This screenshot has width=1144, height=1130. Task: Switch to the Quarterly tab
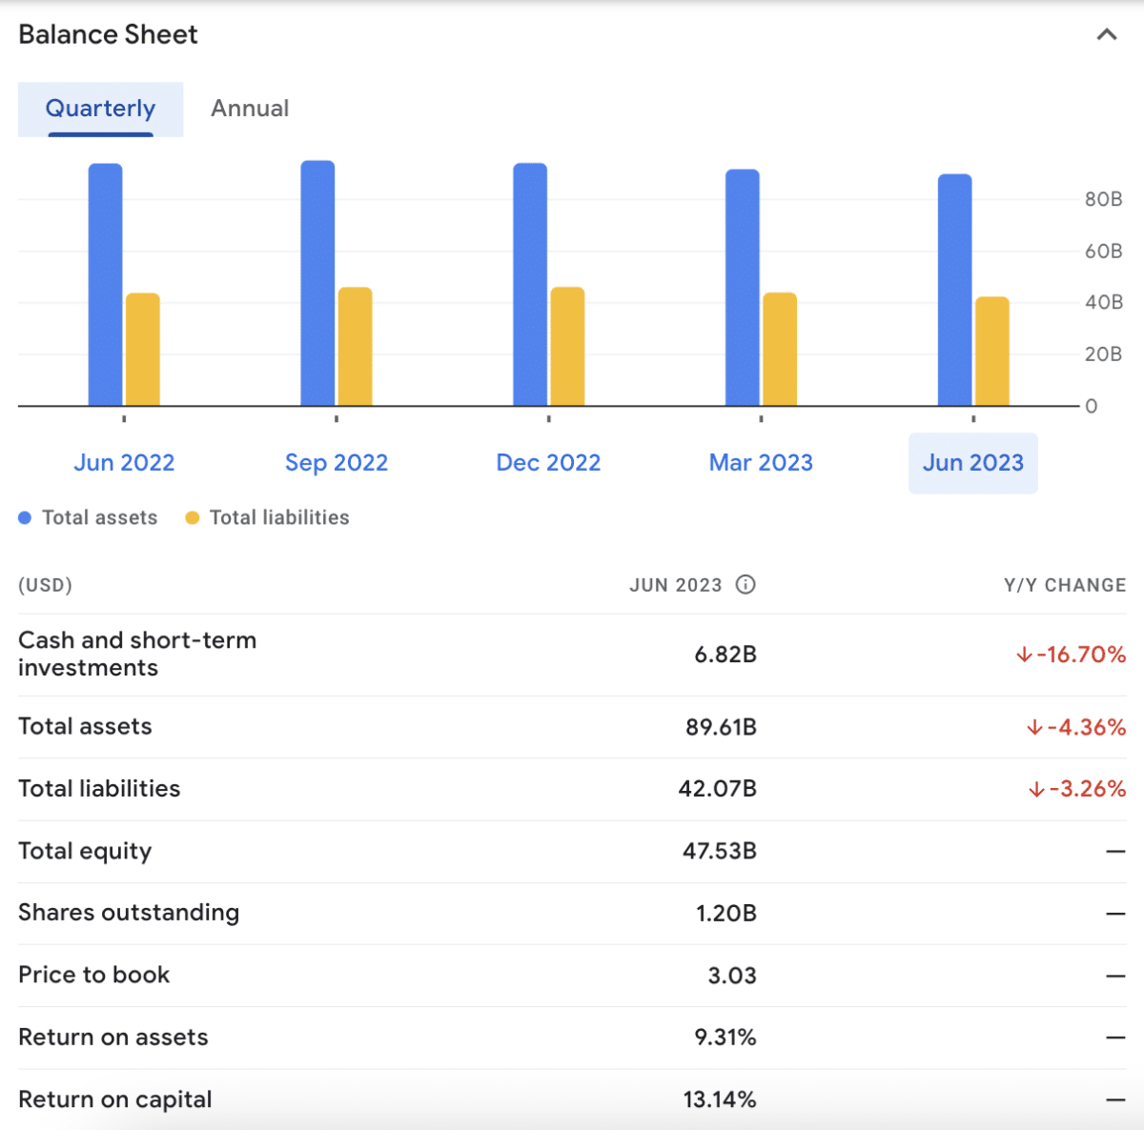tap(100, 109)
